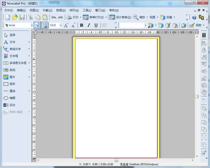Click the 设计表单 button
The image size is (210, 168).
tap(120, 17)
